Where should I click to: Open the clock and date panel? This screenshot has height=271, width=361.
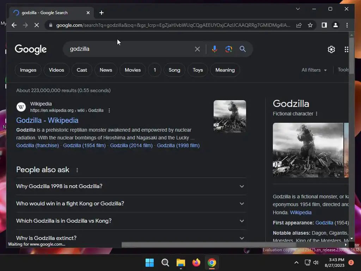coord(335,263)
